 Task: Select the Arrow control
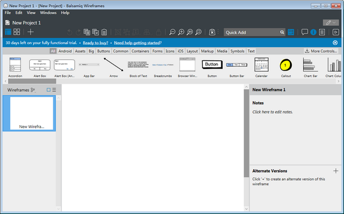(x=114, y=67)
